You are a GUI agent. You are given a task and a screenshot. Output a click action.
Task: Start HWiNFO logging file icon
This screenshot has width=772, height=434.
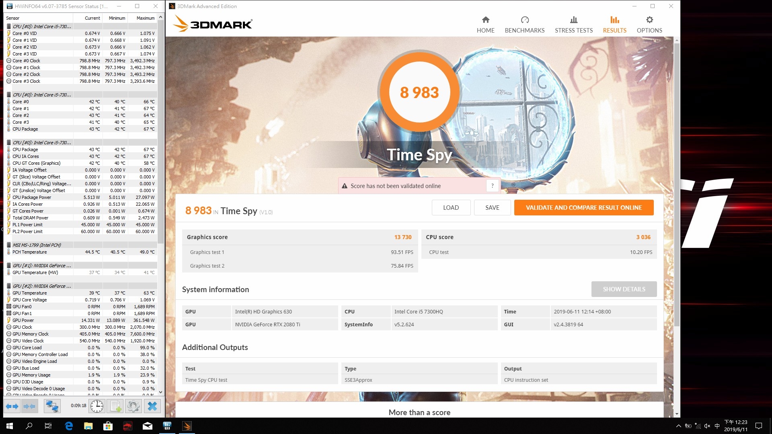tap(116, 406)
